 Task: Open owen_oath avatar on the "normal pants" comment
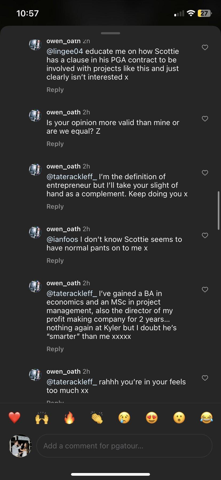pos(35,232)
